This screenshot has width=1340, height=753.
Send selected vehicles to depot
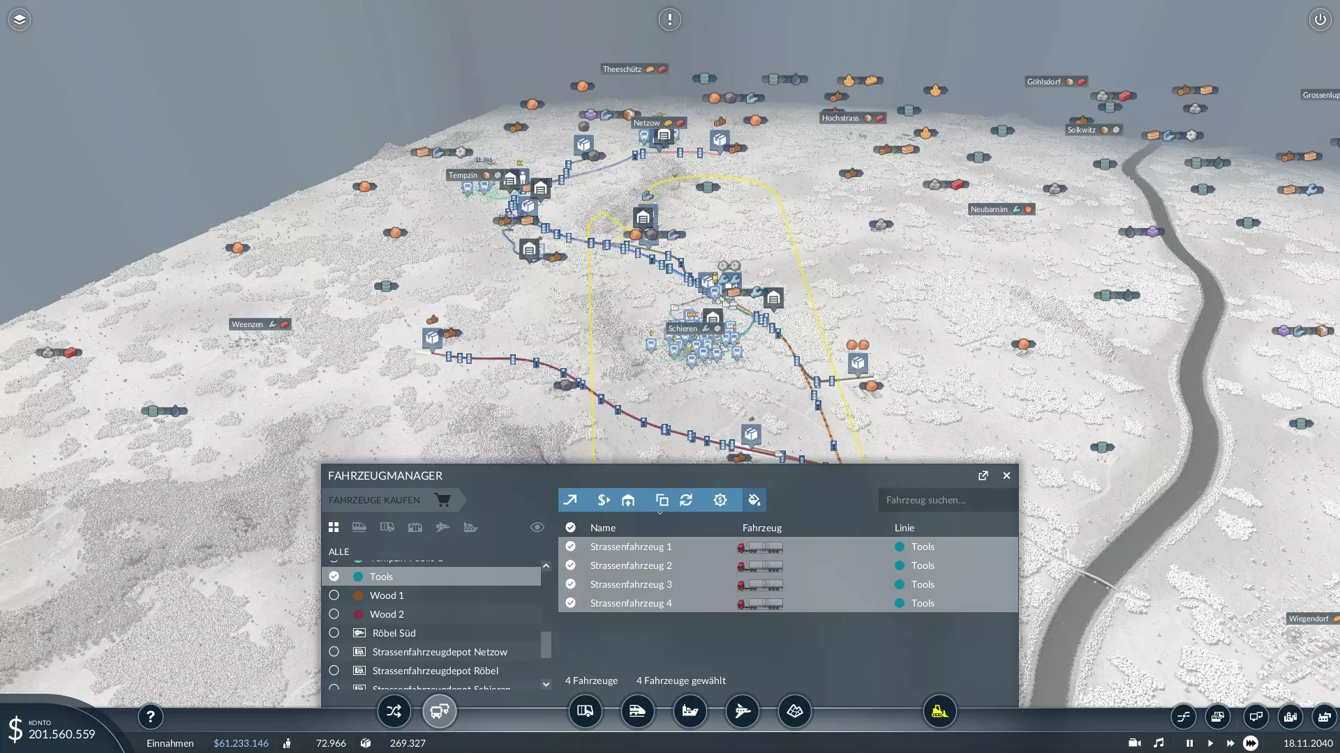coord(628,500)
